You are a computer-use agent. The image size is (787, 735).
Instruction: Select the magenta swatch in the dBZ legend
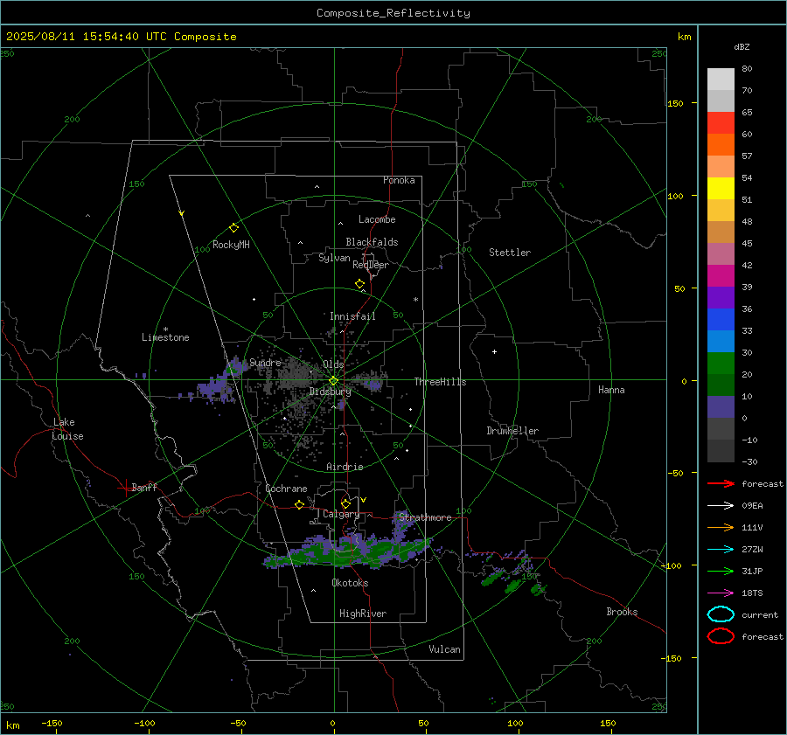click(x=721, y=276)
